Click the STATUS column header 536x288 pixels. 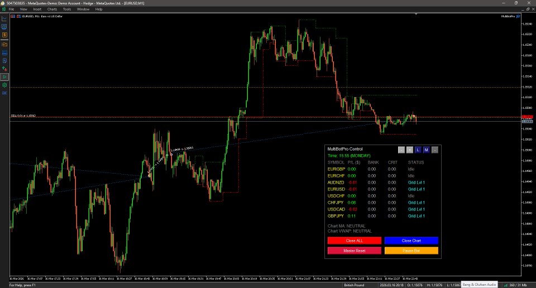coord(416,162)
